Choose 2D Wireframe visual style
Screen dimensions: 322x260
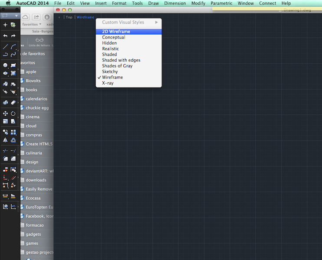click(x=129, y=32)
